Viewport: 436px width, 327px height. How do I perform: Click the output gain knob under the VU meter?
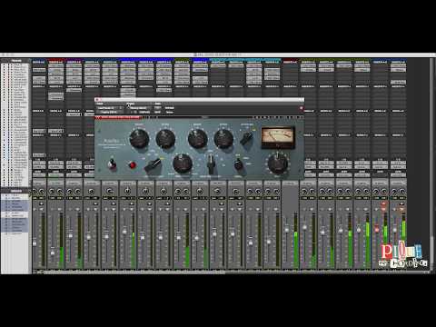pos(277,163)
